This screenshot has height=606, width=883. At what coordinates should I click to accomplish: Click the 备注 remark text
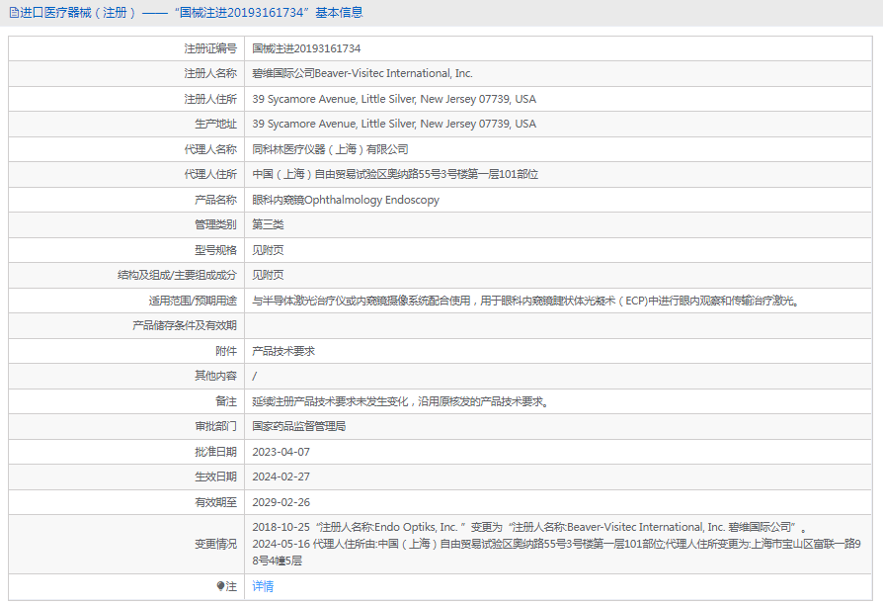(x=400, y=401)
